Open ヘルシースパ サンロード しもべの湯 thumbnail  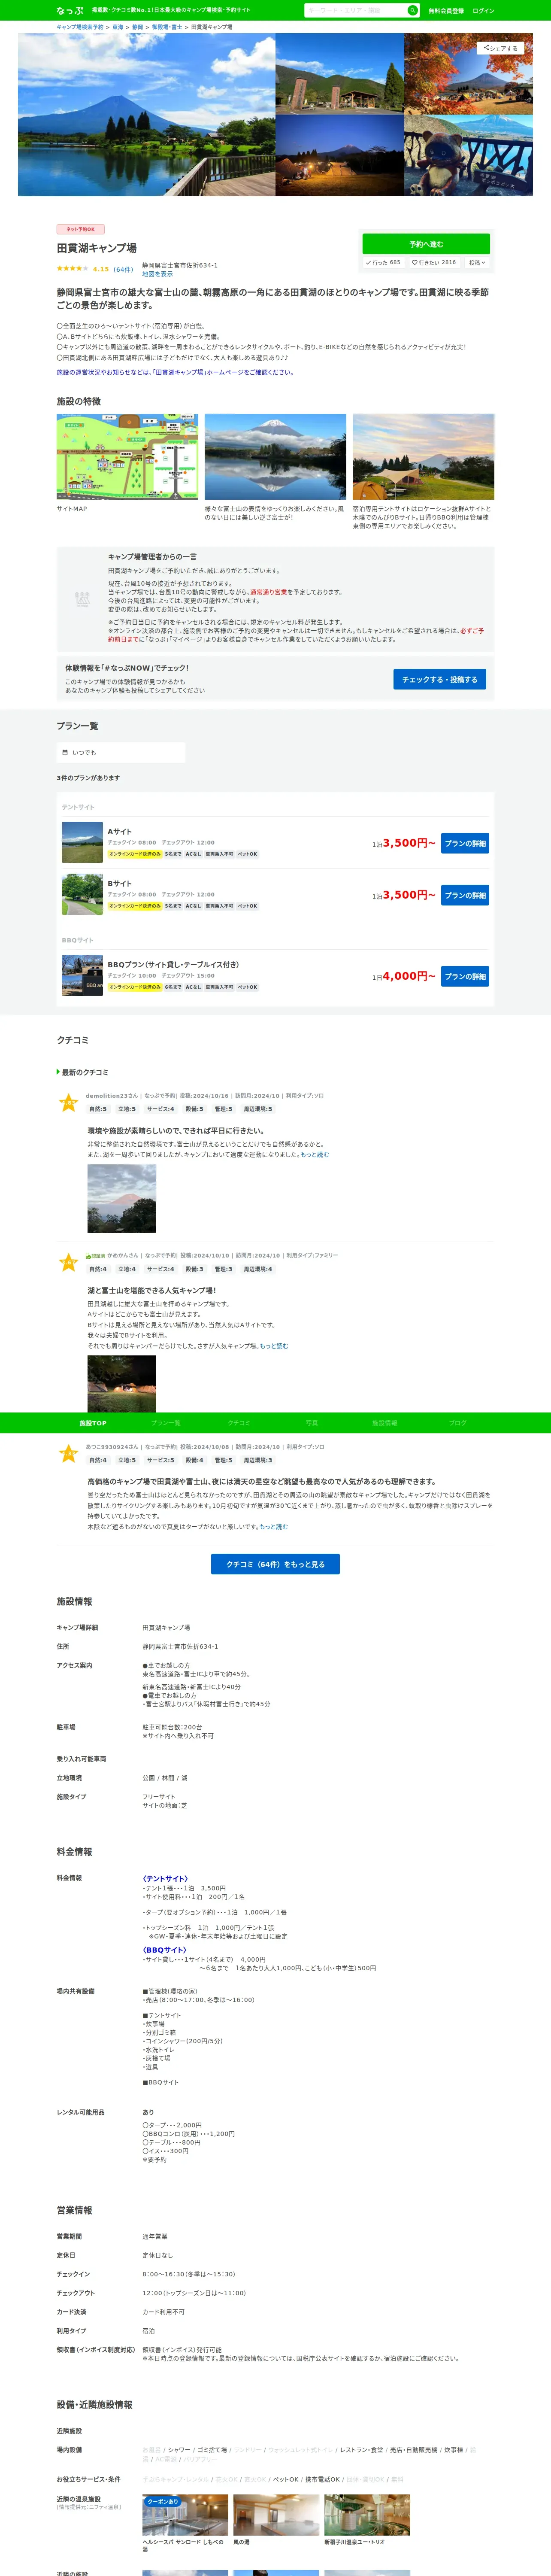coord(185,2514)
